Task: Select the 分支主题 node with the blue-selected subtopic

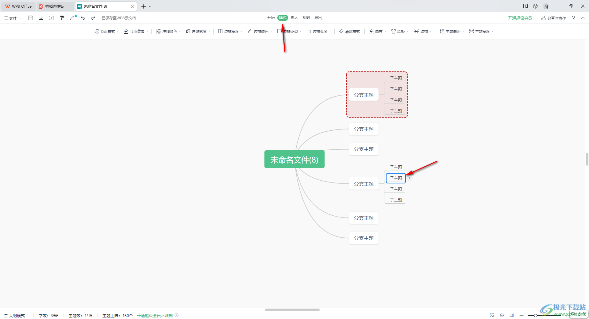Action: [x=364, y=184]
